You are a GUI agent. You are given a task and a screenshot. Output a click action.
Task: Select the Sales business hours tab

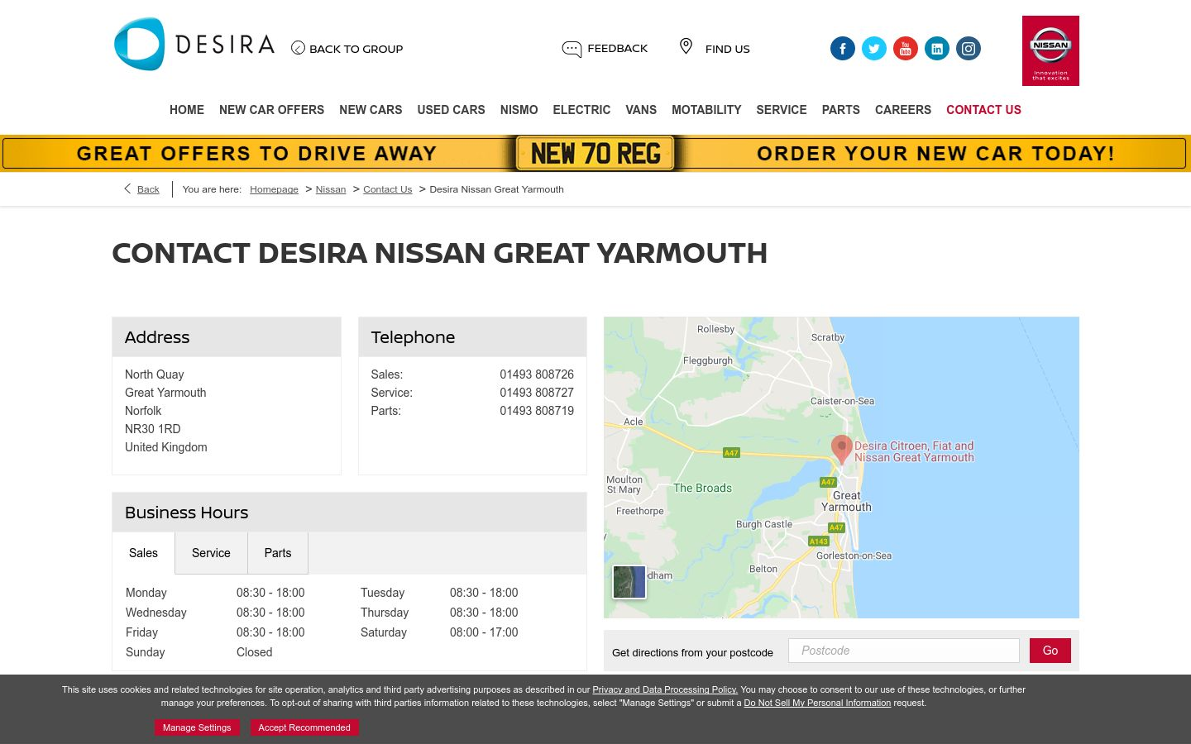[x=143, y=553]
